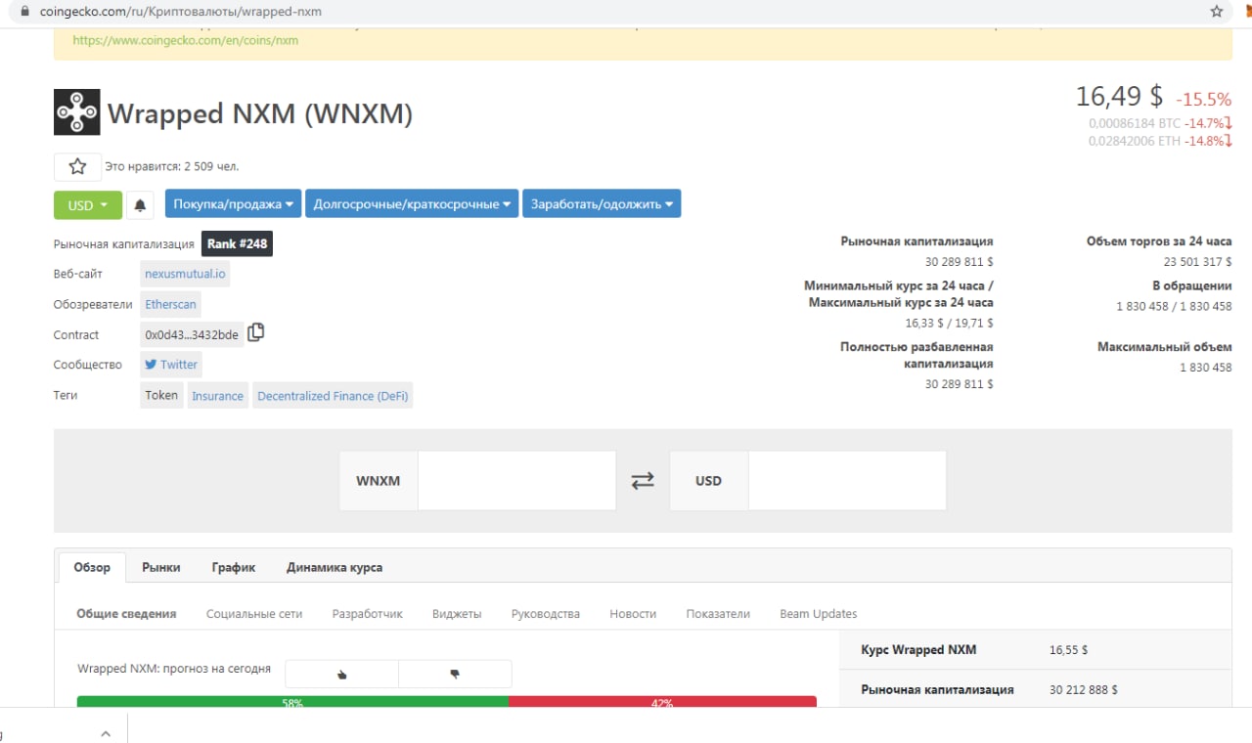
Task: Click the 0,00086184 BTC value
Action: 1135,123
